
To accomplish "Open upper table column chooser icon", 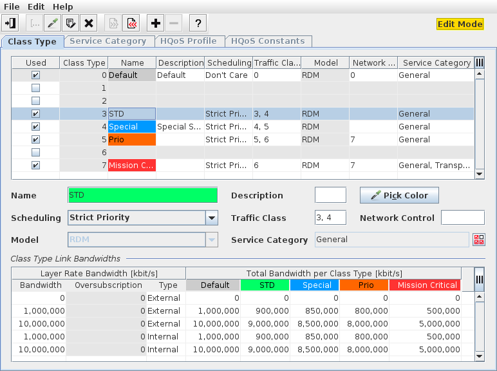I will [x=479, y=62].
